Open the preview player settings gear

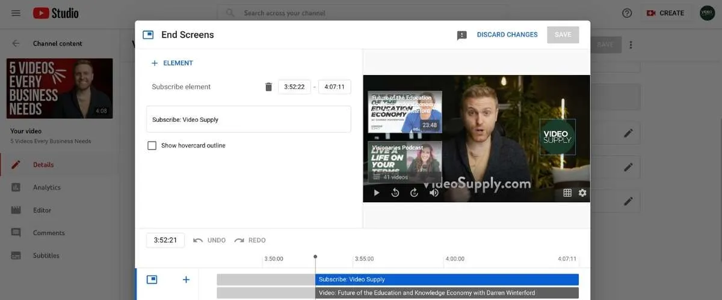click(x=582, y=193)
